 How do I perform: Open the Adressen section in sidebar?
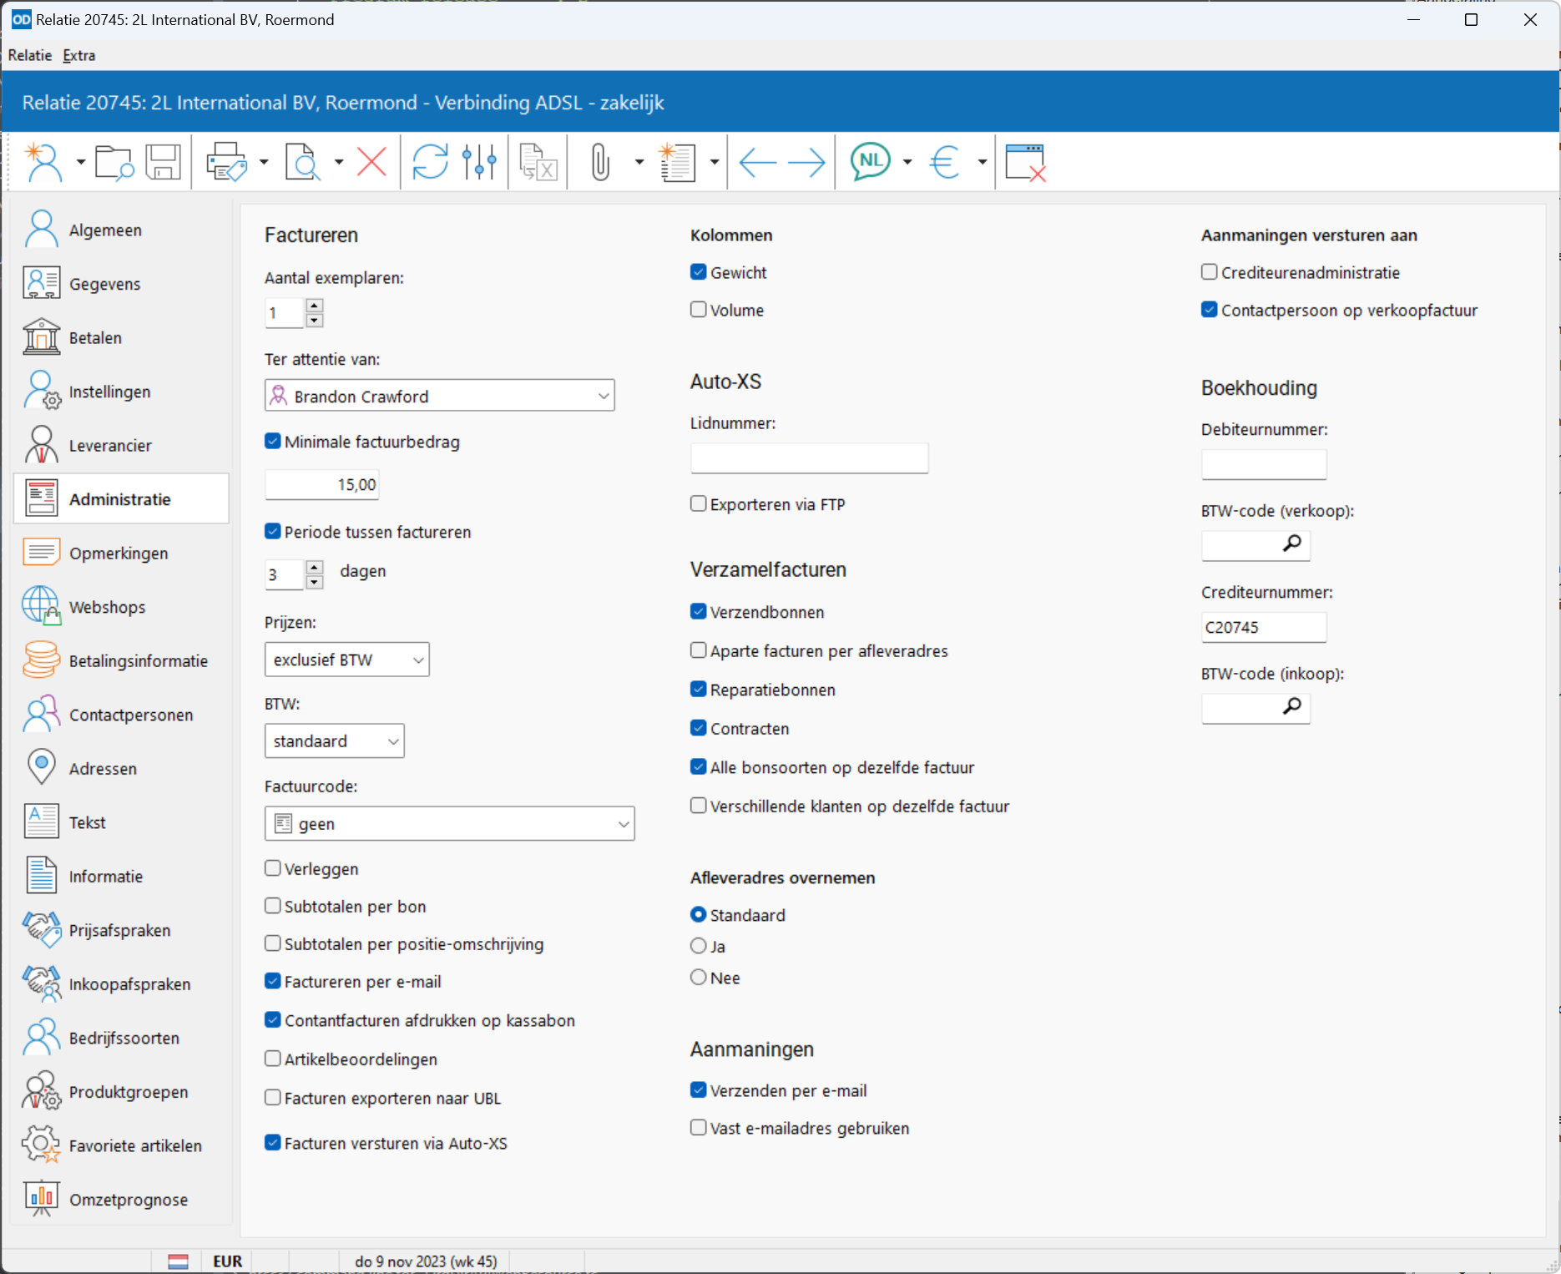[x=122, y=768]
